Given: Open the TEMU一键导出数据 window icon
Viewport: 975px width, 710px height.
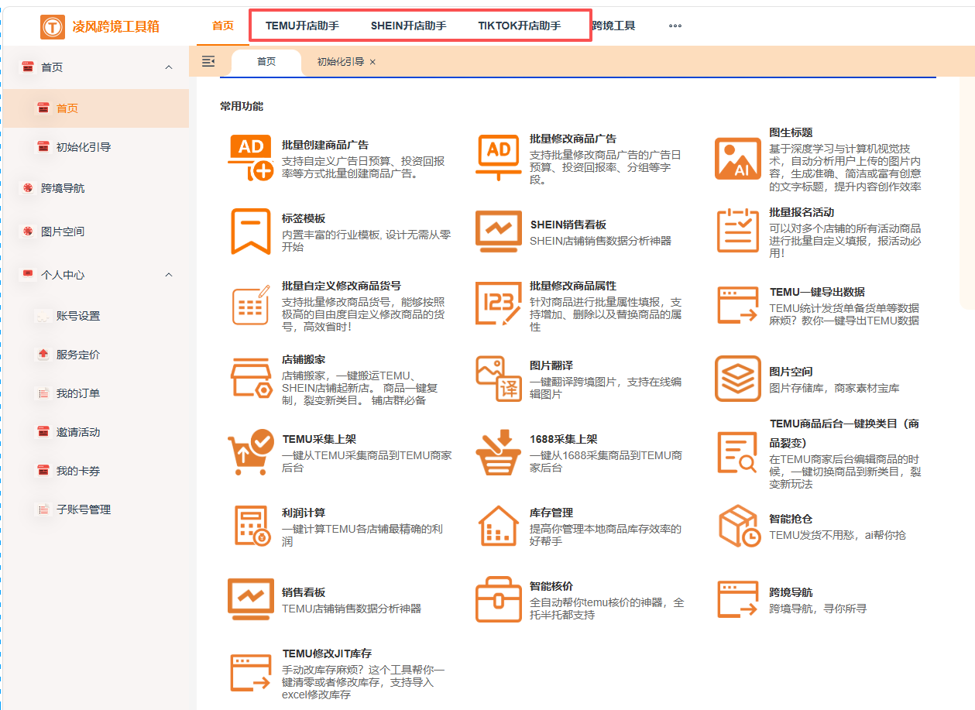Looking at the screenshot, I should 738,305.
